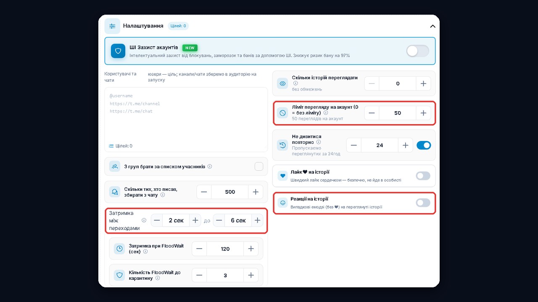Open info tooltip for Затримка між переходами
This screenshot has height=302, width=538.
click(144, 220)
